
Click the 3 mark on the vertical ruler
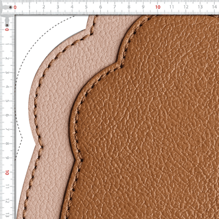7,73
